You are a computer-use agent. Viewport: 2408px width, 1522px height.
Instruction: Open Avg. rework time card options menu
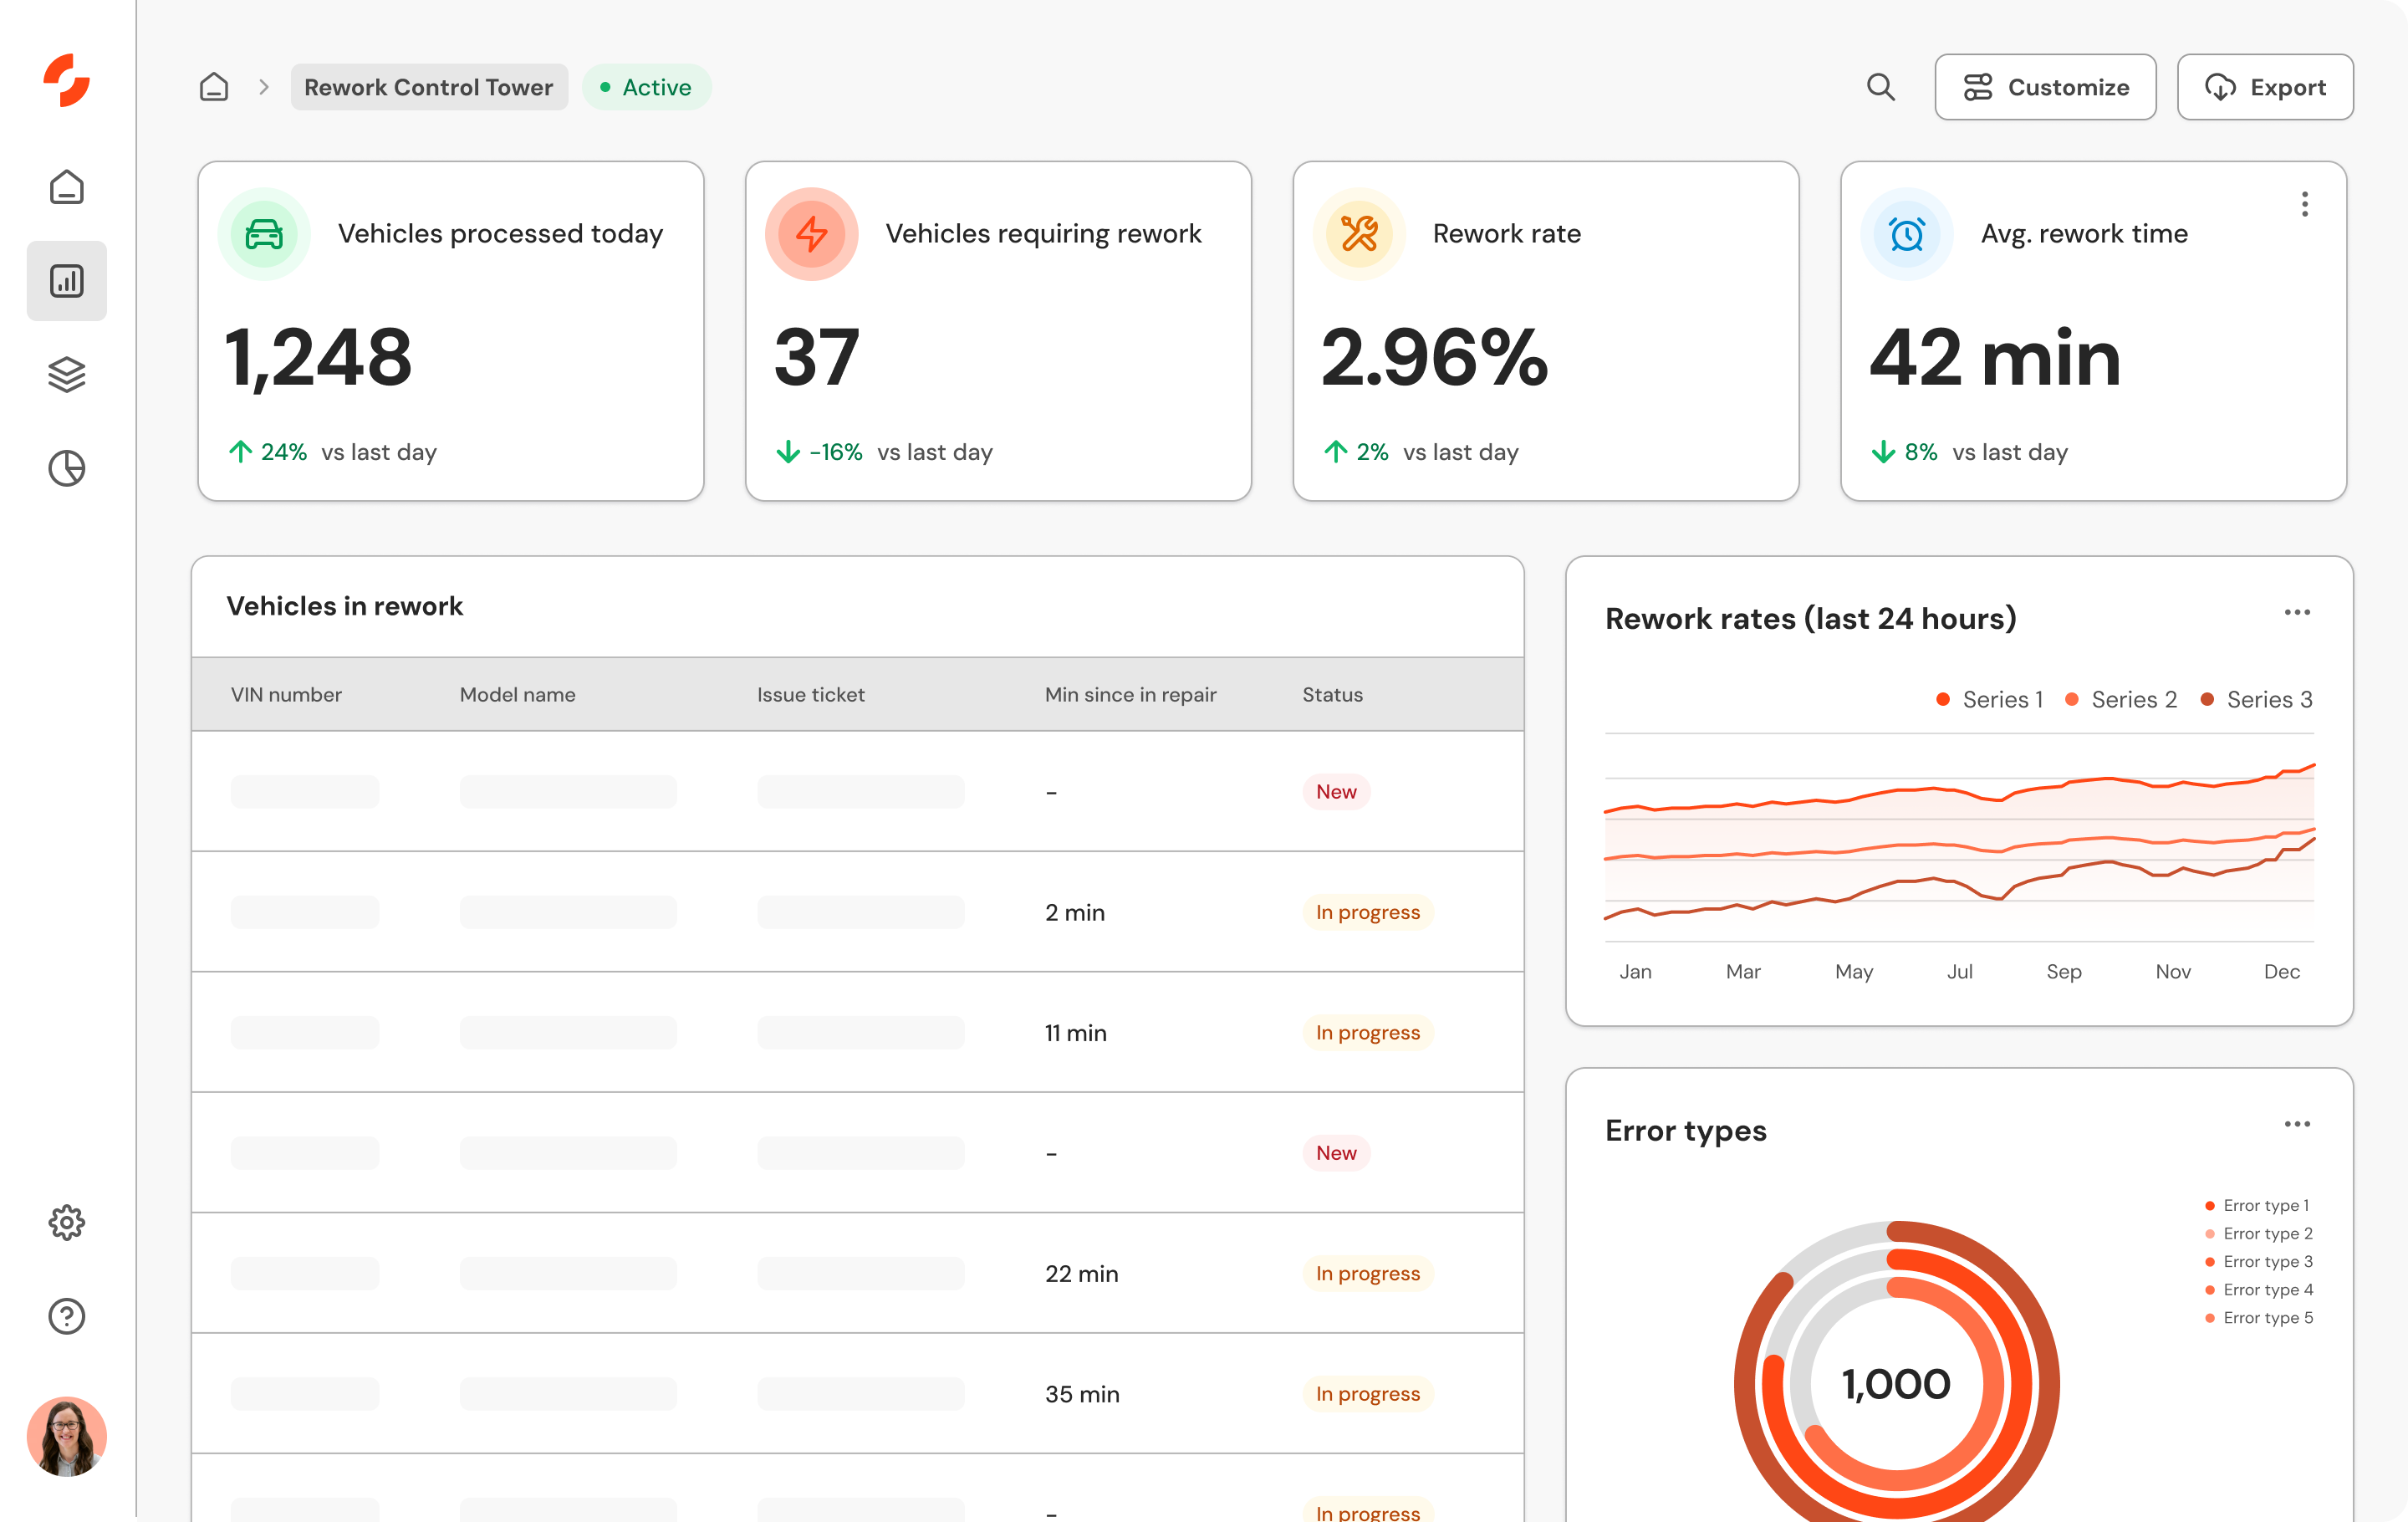pos(2304,204)
